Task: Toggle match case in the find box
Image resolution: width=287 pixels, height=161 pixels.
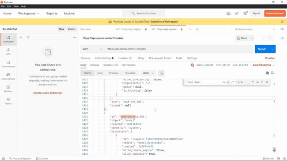Action: click(224, 82)
